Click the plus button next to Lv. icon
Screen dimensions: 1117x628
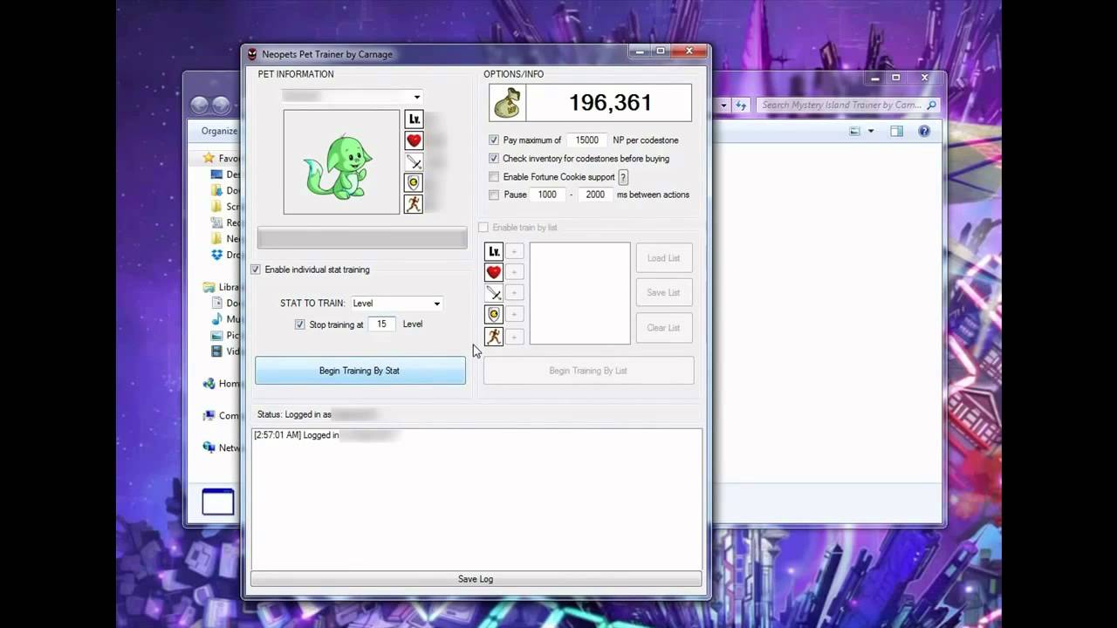pyautogui.click(x=514, y=251)
